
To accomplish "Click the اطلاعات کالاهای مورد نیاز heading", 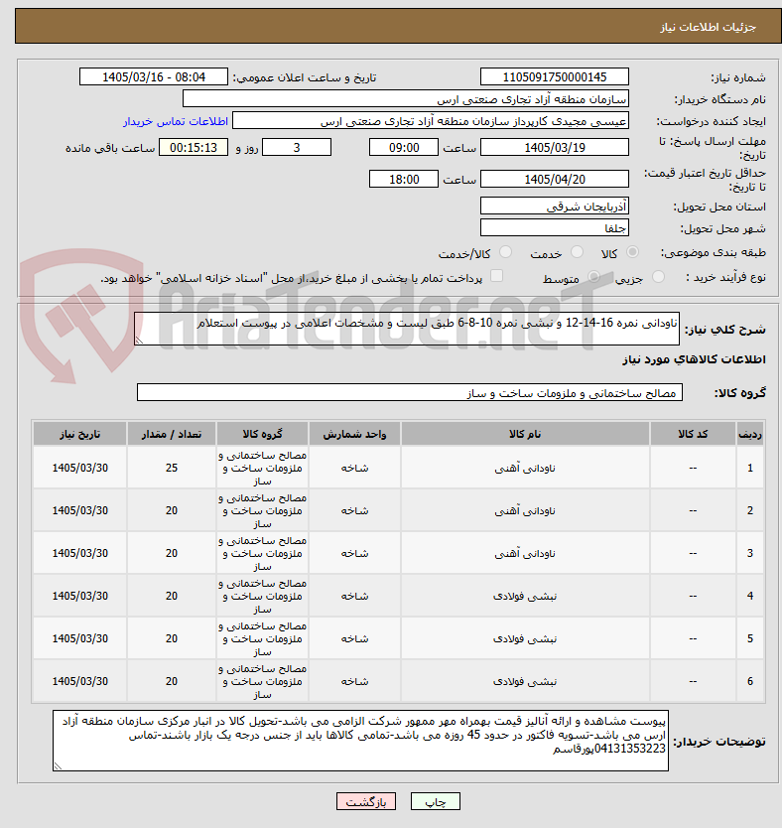I will point(694,359).
